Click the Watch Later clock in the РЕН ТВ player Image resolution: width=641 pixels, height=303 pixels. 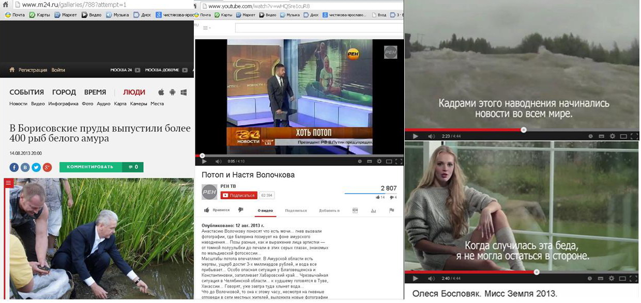[x=359, y=162]
